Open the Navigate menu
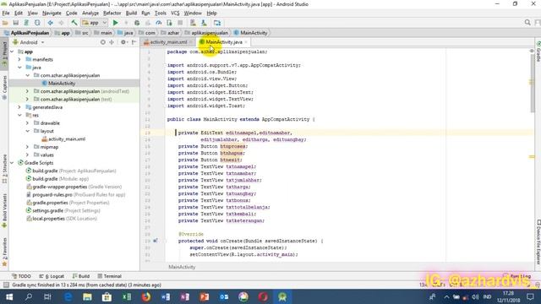 [52, 14]
